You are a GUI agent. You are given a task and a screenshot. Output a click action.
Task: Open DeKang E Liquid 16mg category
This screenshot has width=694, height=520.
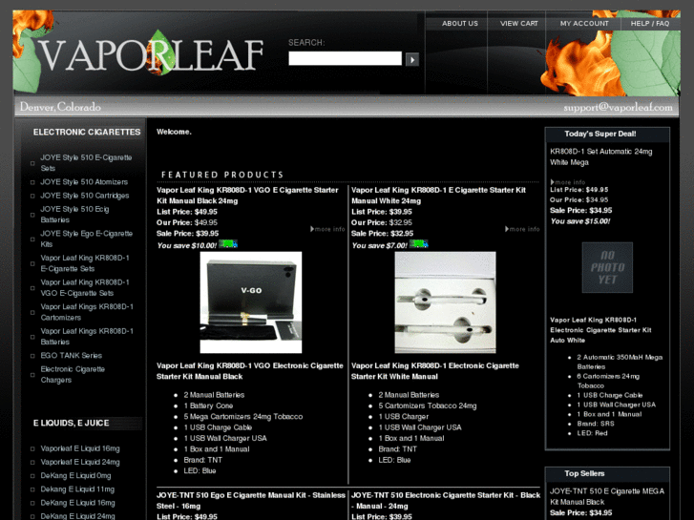(x=77, y=503)
